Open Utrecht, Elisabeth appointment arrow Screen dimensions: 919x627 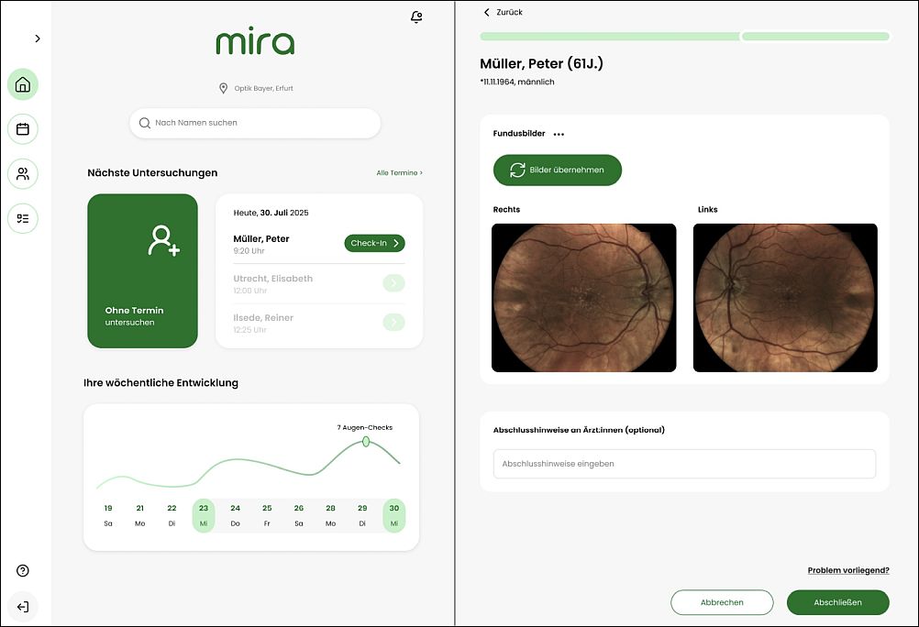pos(393,283)
